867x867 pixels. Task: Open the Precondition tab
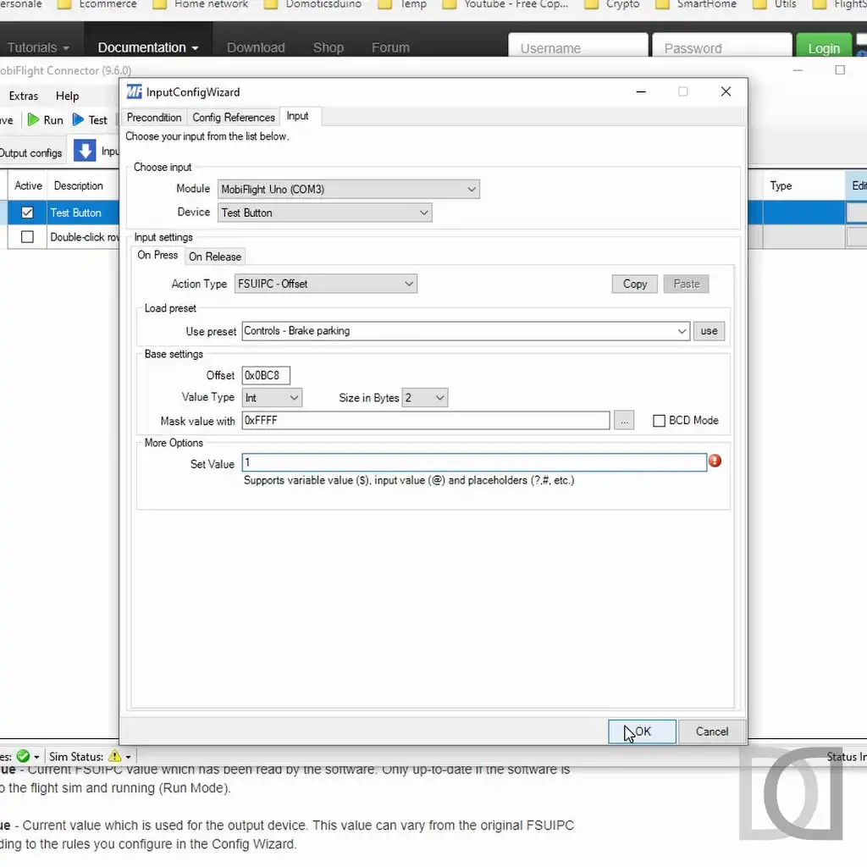154,118
